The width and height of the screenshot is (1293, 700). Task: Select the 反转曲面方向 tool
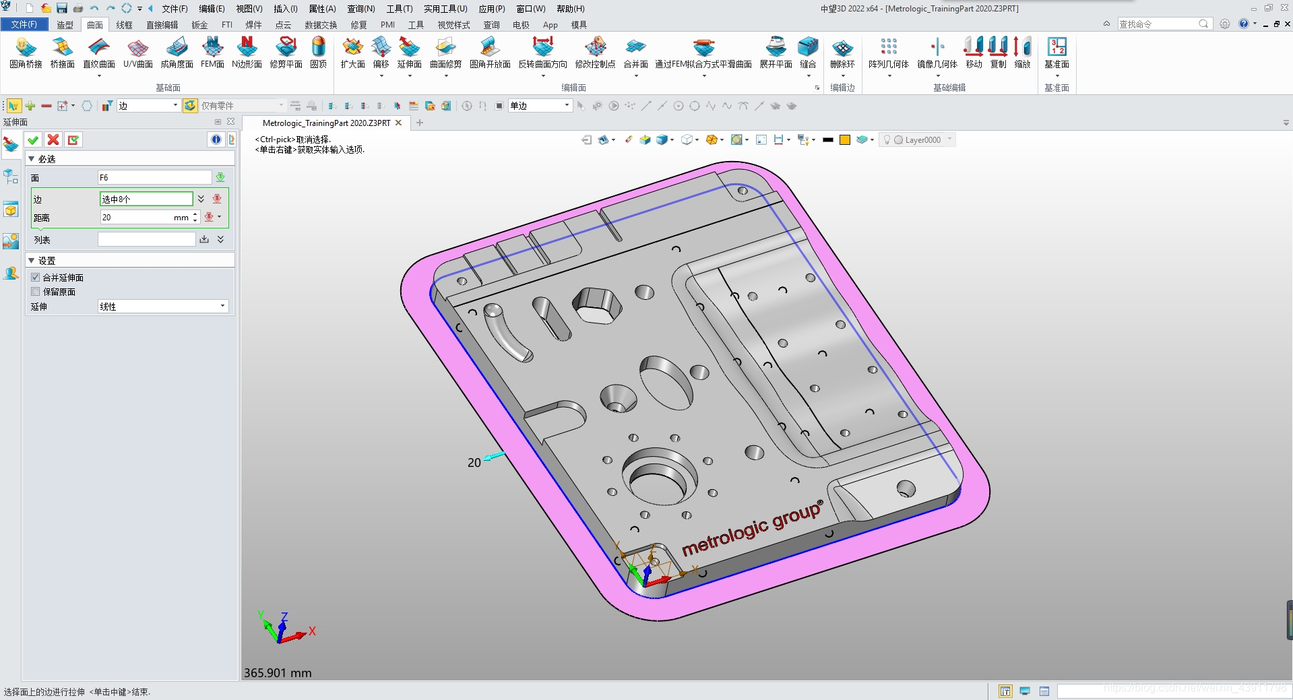click(543, 53)
